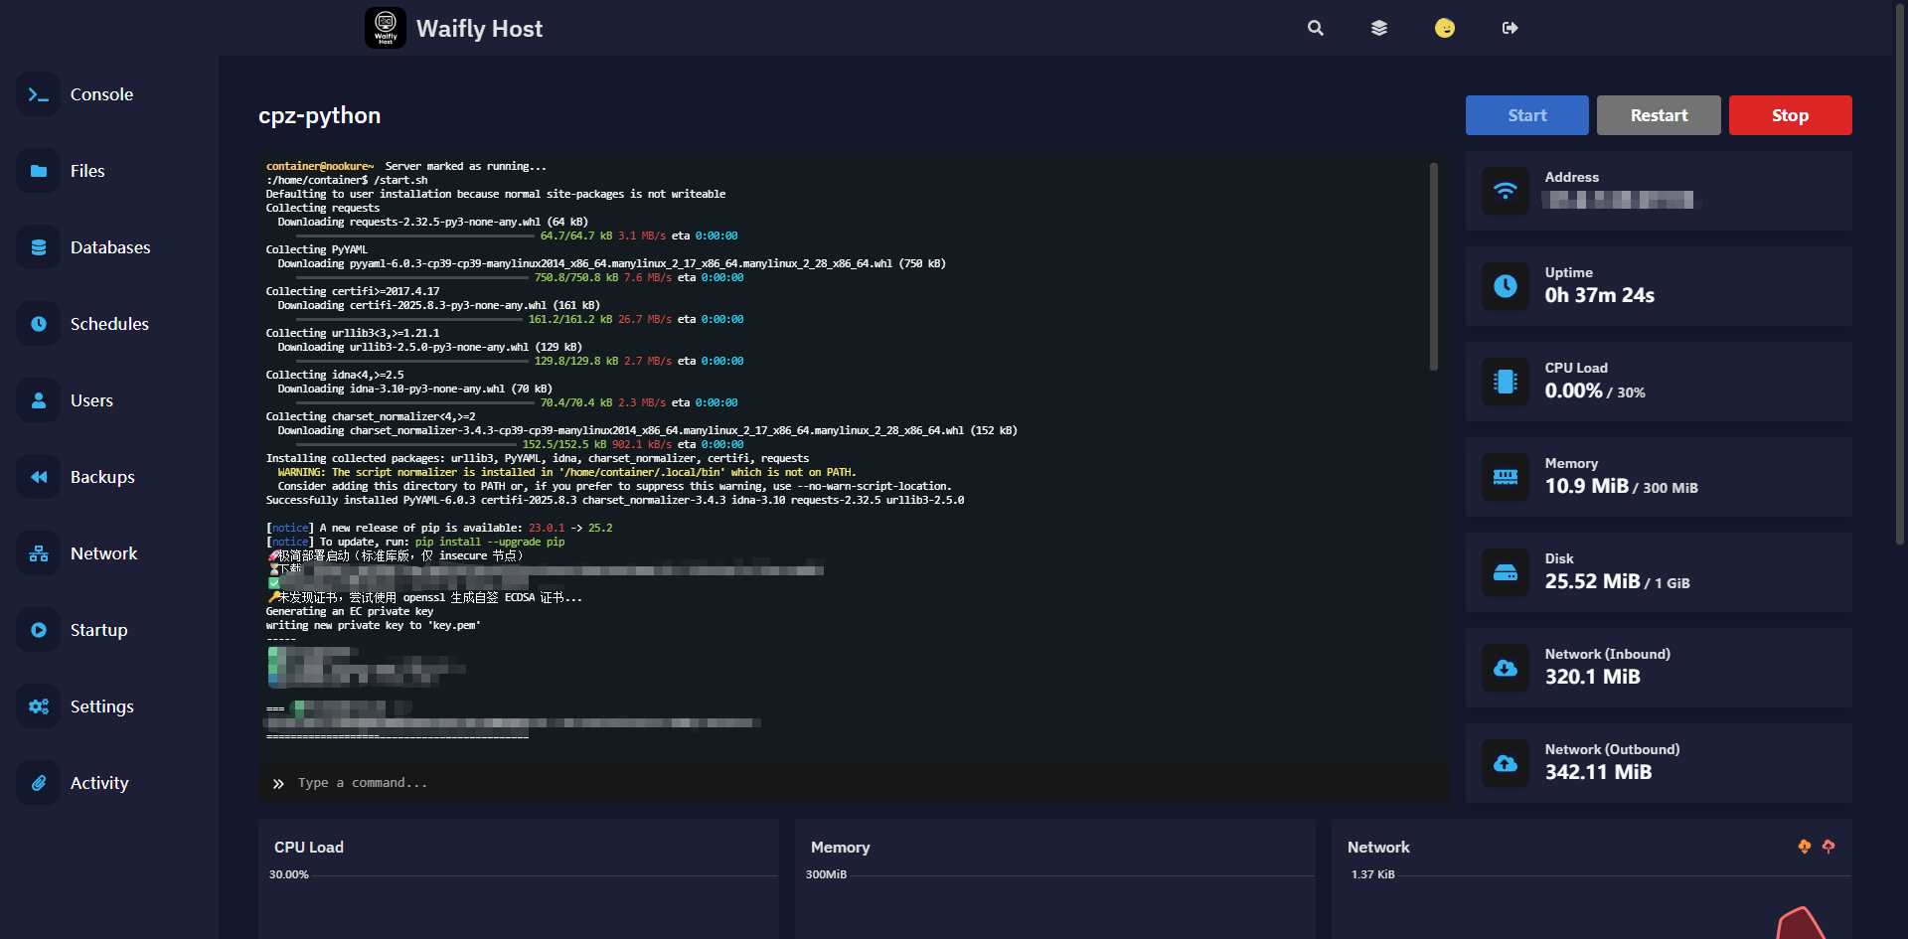
Task: Open the Schedules page
Action: tap(108, 324)
